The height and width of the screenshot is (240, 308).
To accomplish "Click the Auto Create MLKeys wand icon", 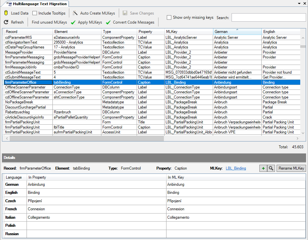I will pyautogui.click(x=75, y=13).
